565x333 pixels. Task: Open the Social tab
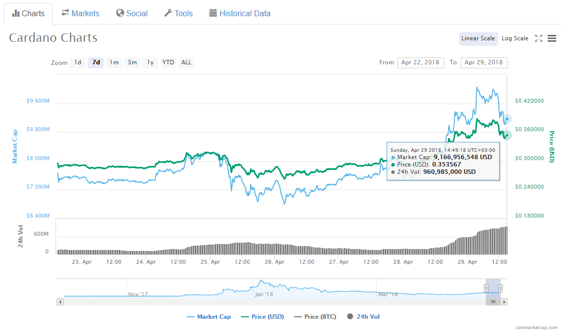click(x=132, y=13)
